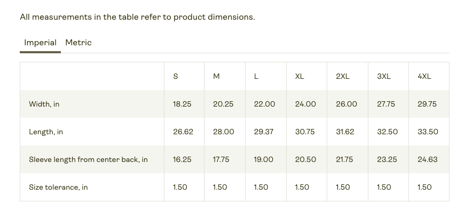The height and width of the screenshot is (211, 465).
Task: Click the M size column header
Action: 217,76
